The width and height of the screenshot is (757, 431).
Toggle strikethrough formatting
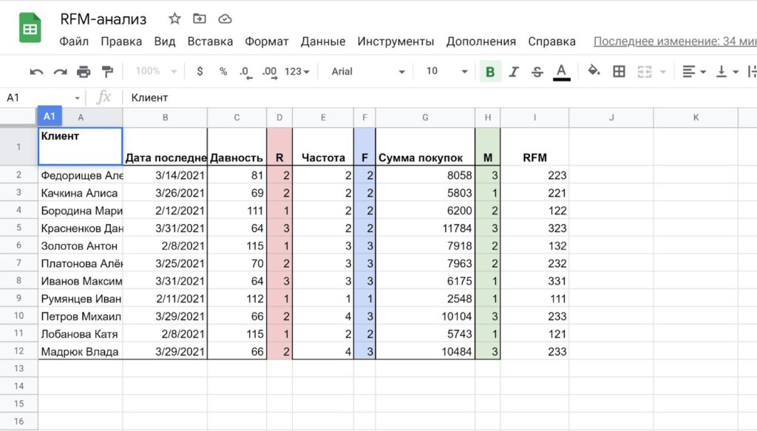pos(537,72)
